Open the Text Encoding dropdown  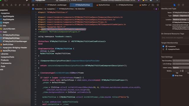click(180, 61)
